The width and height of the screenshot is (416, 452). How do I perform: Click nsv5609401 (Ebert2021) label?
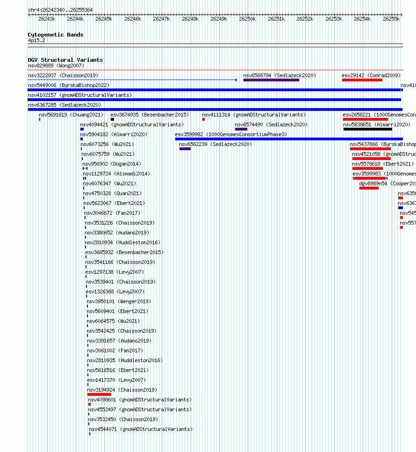pyautogui.click(x=117, y=311)
